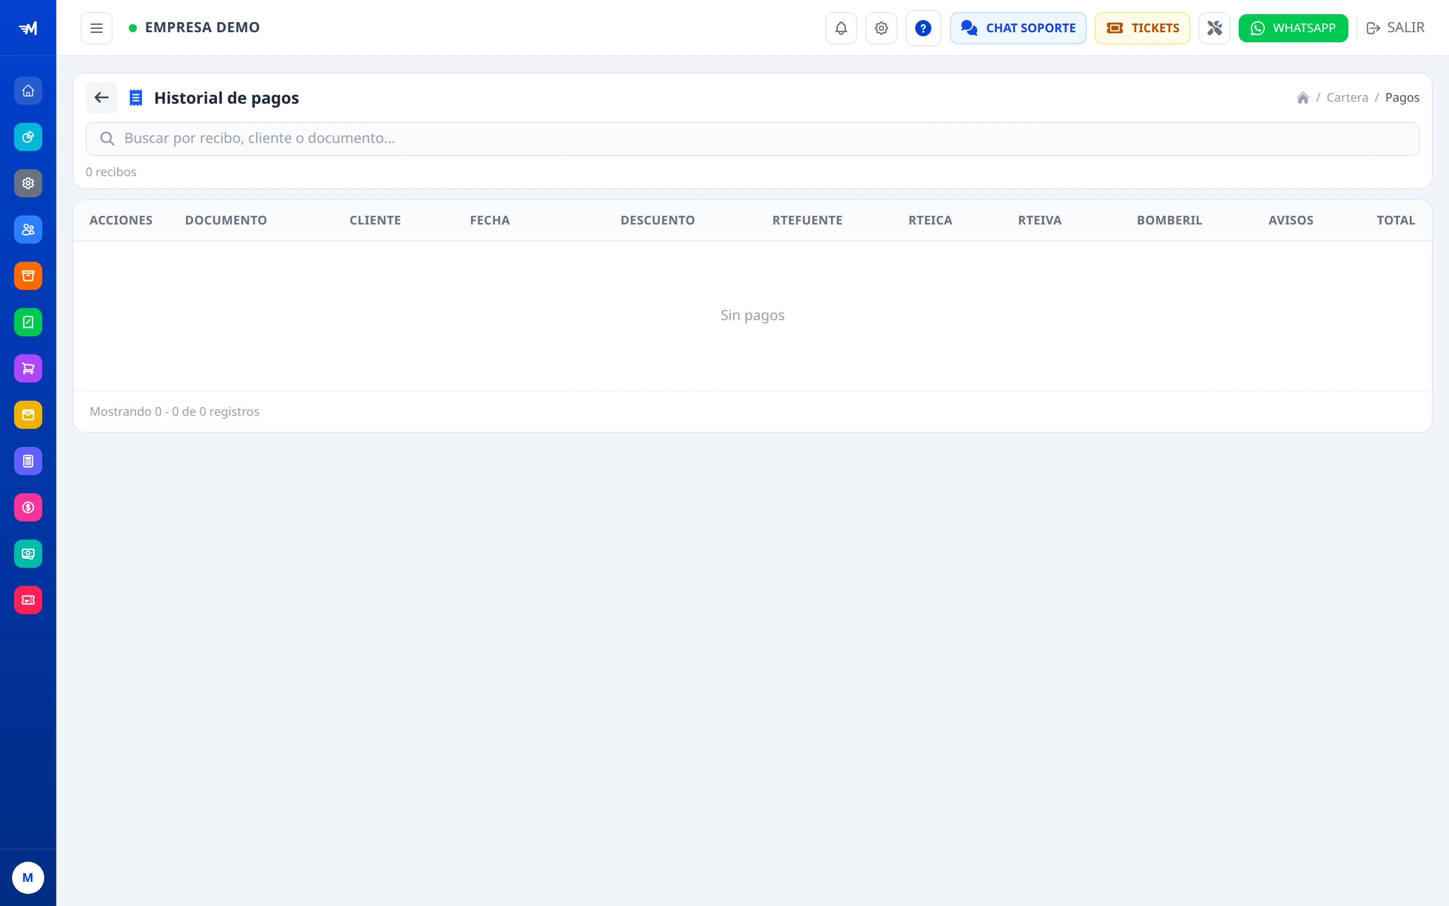Open the users sidebar icon
The width and height of the screenshot is (1449, 906).
coord(28,230)
